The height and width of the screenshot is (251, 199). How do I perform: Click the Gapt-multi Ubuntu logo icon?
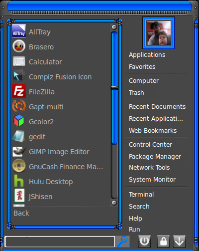[19, 106]
